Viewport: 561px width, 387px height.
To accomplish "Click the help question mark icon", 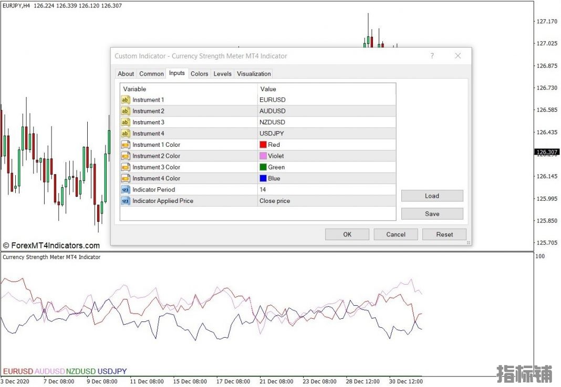I will 432,56.
